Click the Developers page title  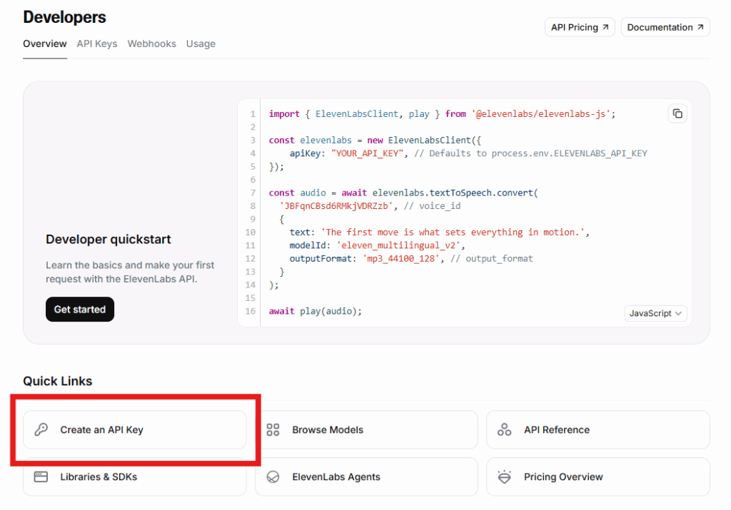coord(64,17)
